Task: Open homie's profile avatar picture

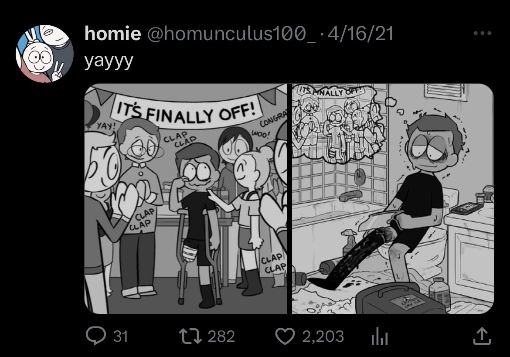Action: pos(44,54)
